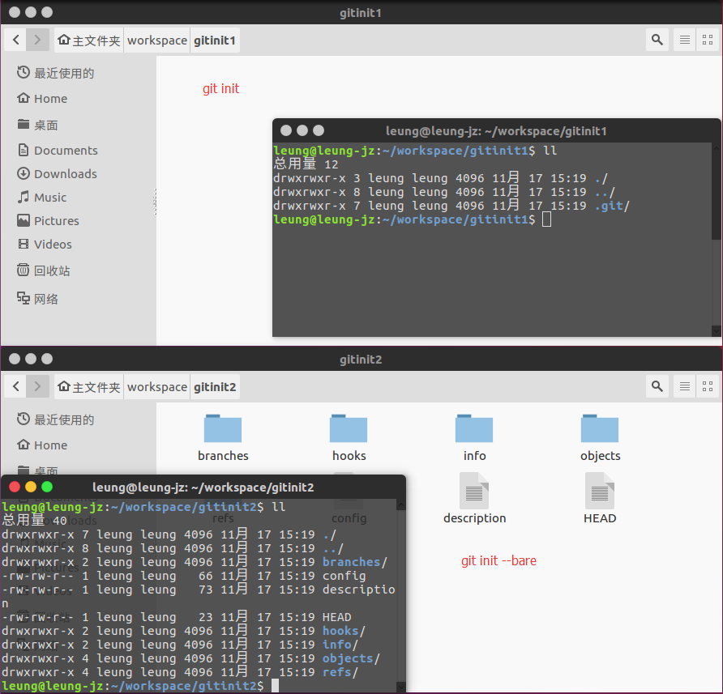This screenshot has width=723, height=694.
Task: Open Pictures in top window sidebar
Action: [x=56, y=221]
